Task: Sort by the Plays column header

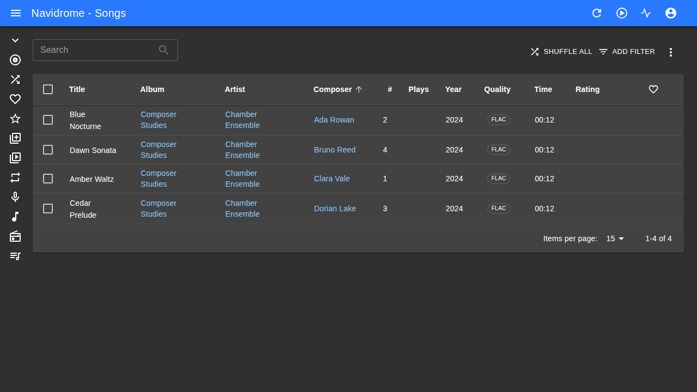Action: (418, 89)
